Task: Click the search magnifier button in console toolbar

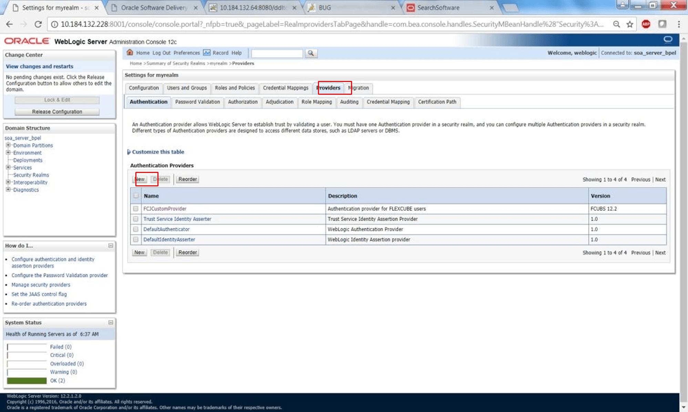Action: pyautogui.click(x=311, y=53)
